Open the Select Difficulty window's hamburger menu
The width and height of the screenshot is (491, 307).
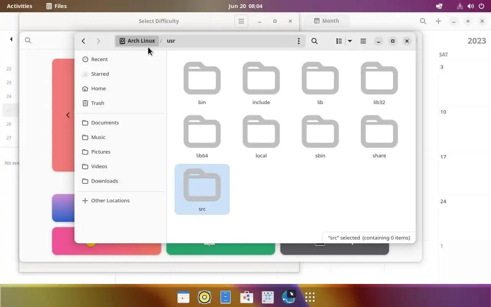click(241, 21)
